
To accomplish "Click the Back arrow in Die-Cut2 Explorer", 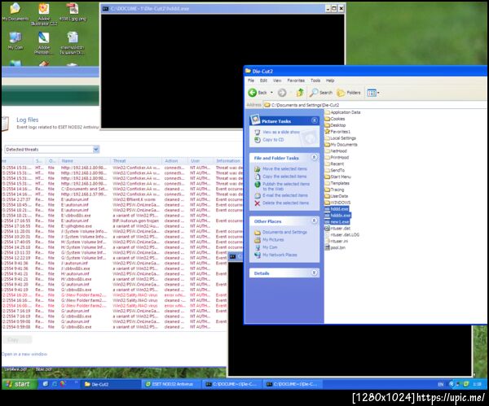I will pyautogui.click(x=258, y=93).
